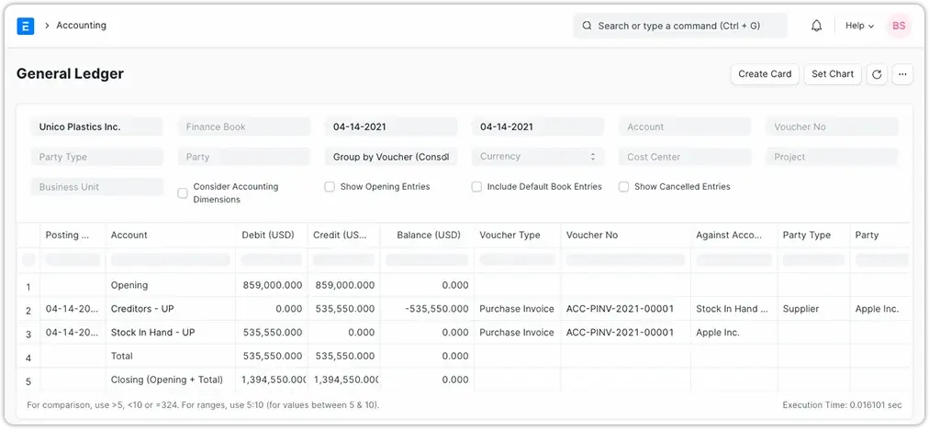The height and width of the screenshot is (429, 929).
Task: Click the Party filter field
Action: pyautogui.click(x=244, y=157)
